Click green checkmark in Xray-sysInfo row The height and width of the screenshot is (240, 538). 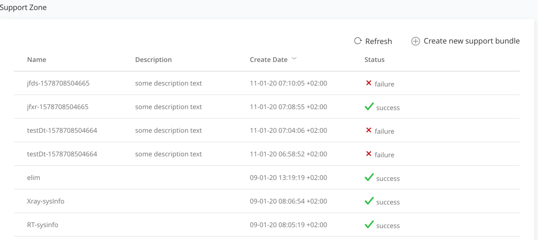coord(369,201)
